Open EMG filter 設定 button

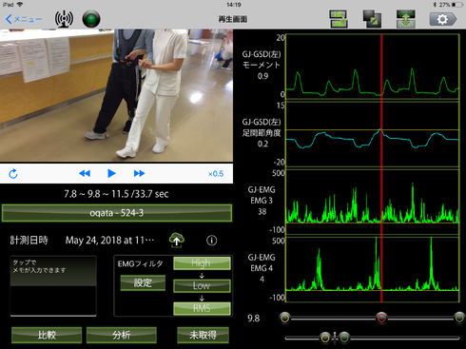point(143,282)
